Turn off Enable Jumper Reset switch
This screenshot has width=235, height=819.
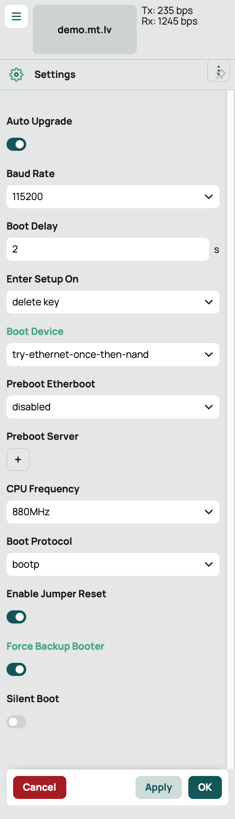pyautogui.click(x=16, y=617)
